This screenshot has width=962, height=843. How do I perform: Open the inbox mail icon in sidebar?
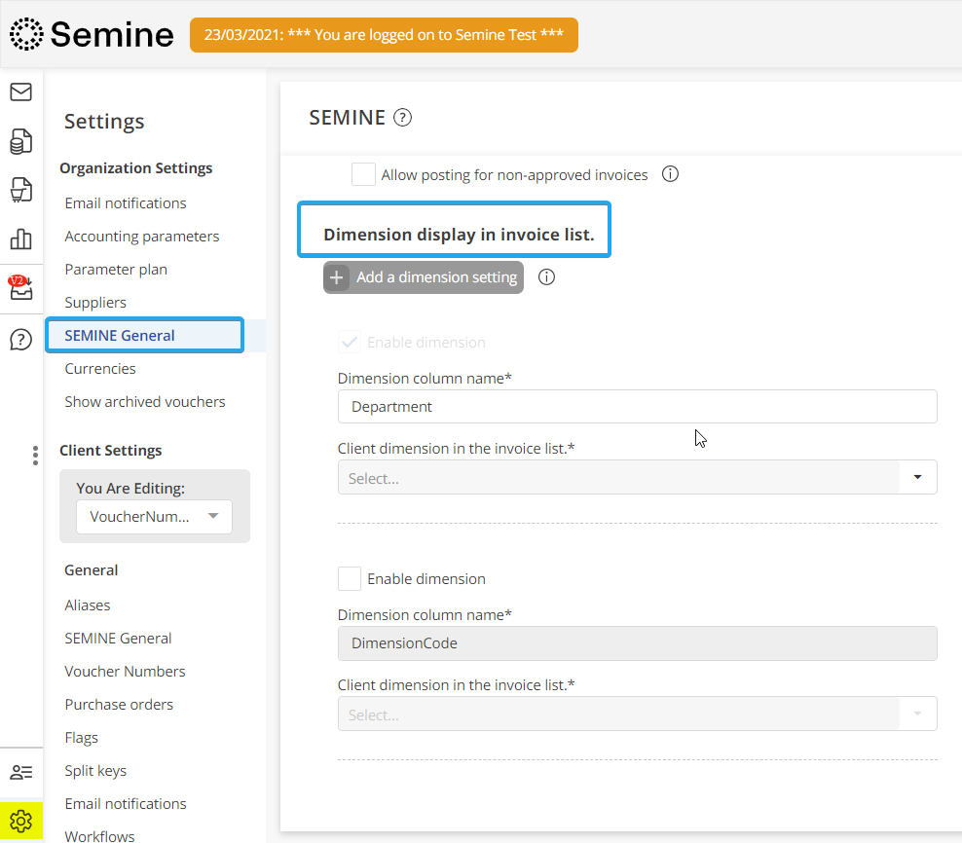[20, 92]
